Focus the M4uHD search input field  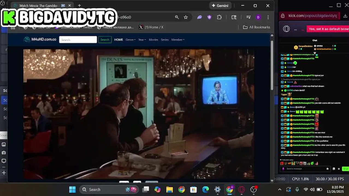[78, 39]
